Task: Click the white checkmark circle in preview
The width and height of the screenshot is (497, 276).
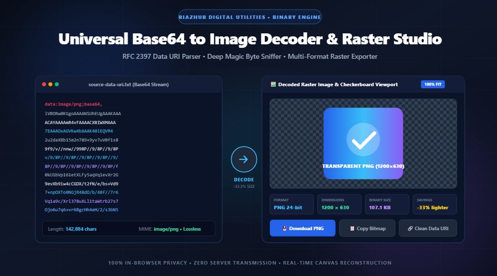Action: pos(363,139)
